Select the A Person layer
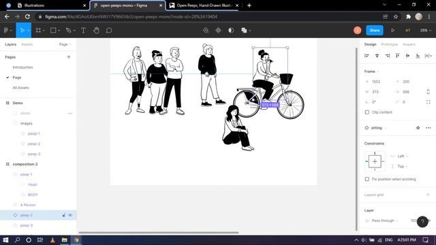 pos(28,205)
